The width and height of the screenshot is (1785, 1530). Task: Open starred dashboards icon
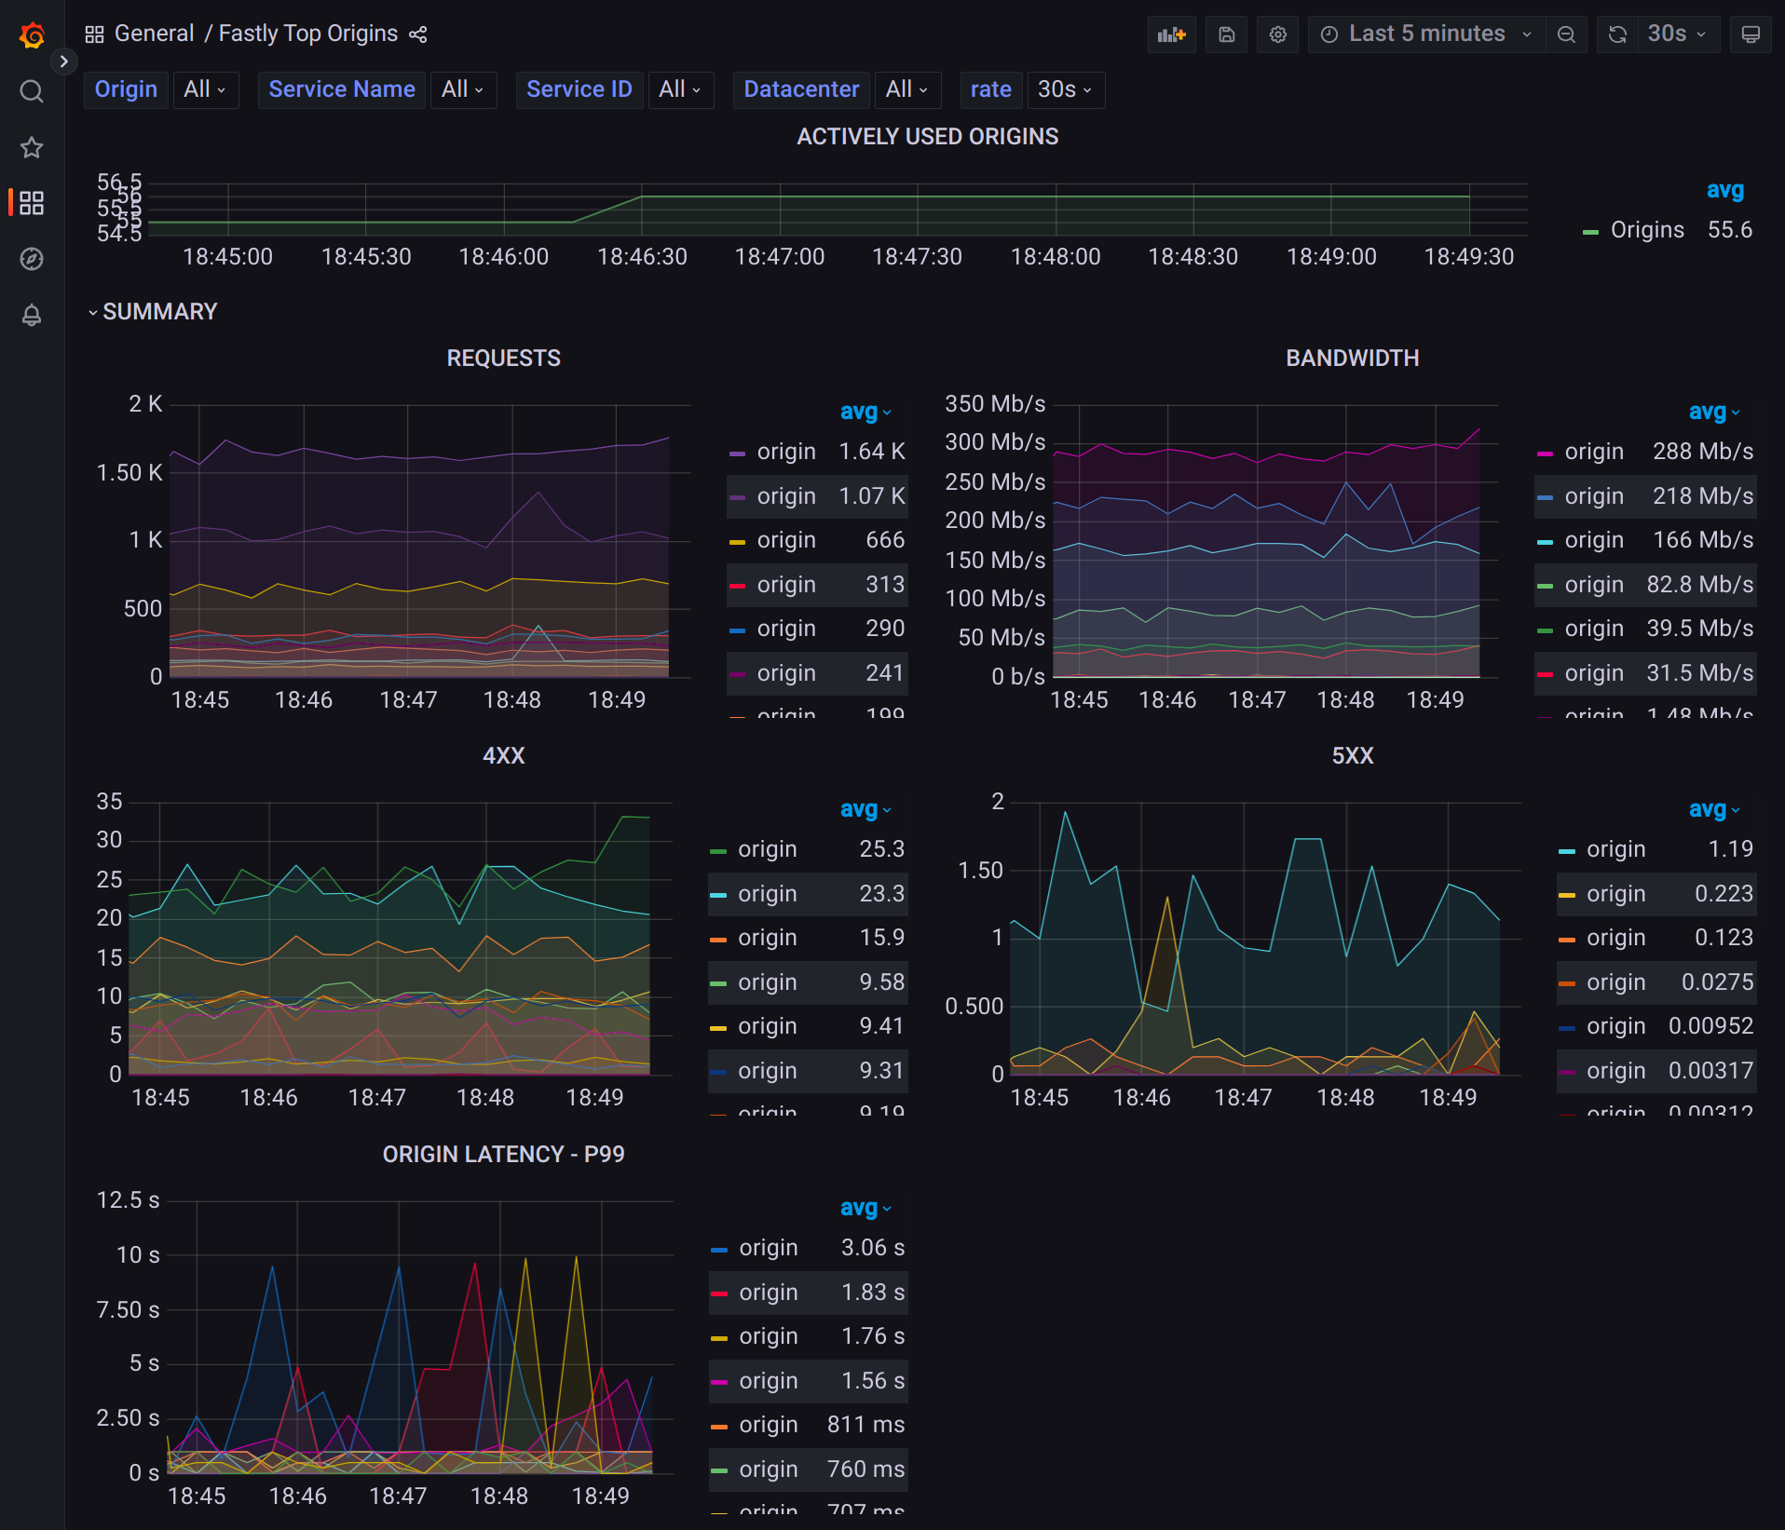point(32,147)
